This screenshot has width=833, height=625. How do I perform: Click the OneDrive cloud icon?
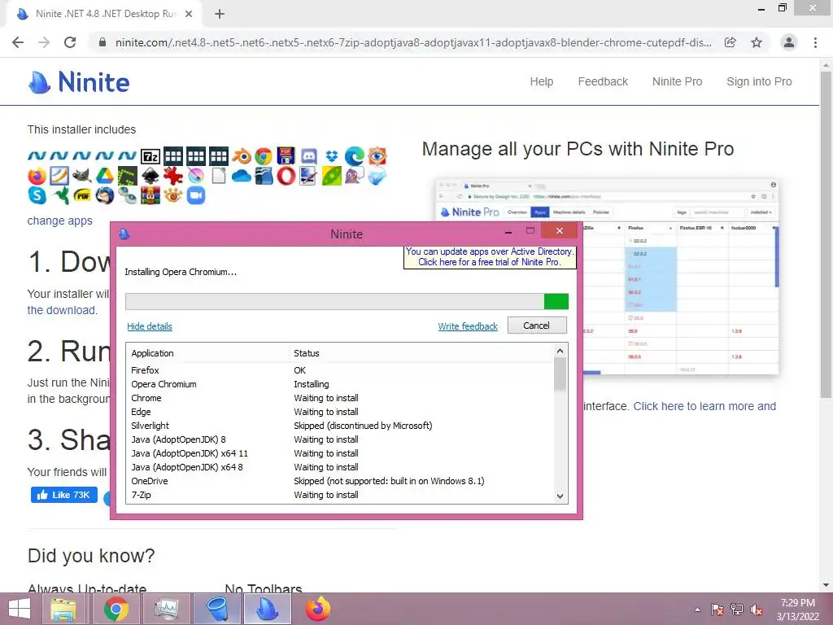pyautogui.click(x=241, y=176)
